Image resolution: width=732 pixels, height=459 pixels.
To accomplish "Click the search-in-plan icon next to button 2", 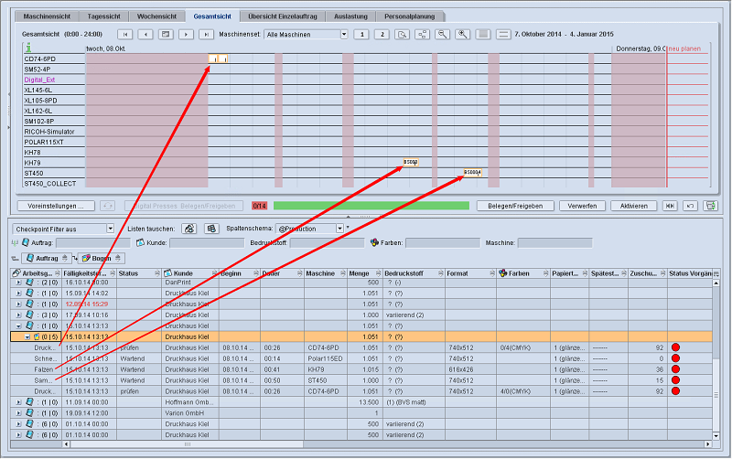I will point(402,34).
